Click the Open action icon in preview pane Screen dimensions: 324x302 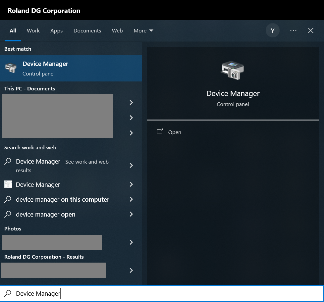click(160, 131)
